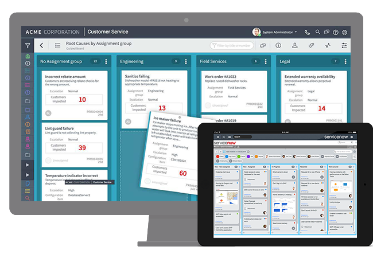
Task: Click the Work around lane header on tablet
Action: tap(341, 167)
